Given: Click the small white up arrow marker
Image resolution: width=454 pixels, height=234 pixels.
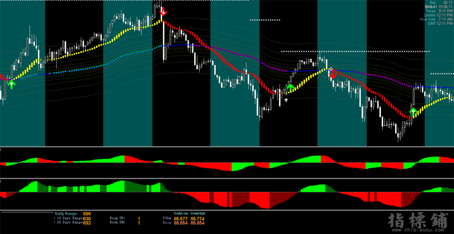Looking at the screenshot, I should [286, 100].
